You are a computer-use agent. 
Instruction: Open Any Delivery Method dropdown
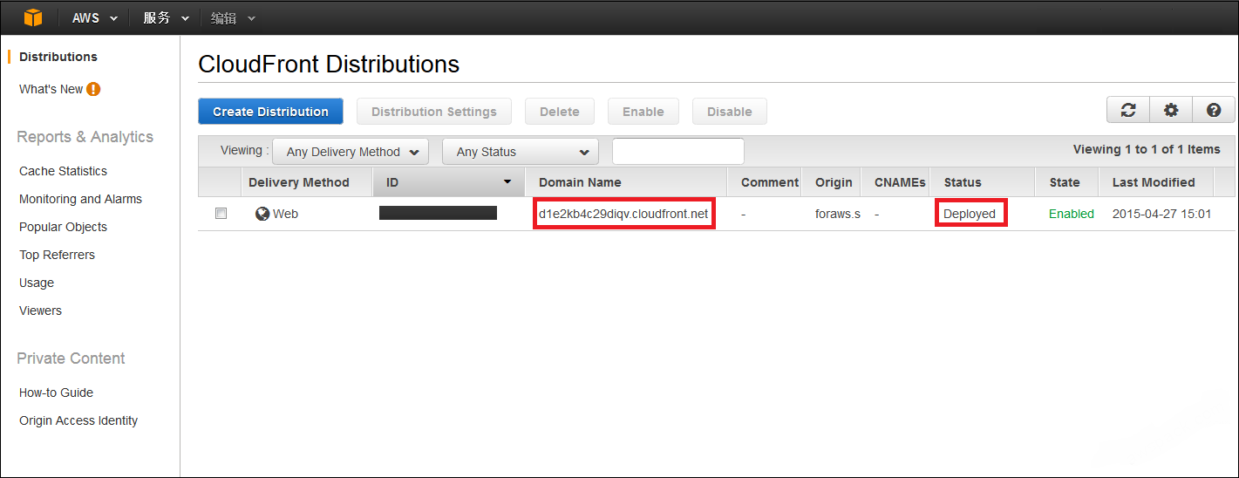coord(351,152)
